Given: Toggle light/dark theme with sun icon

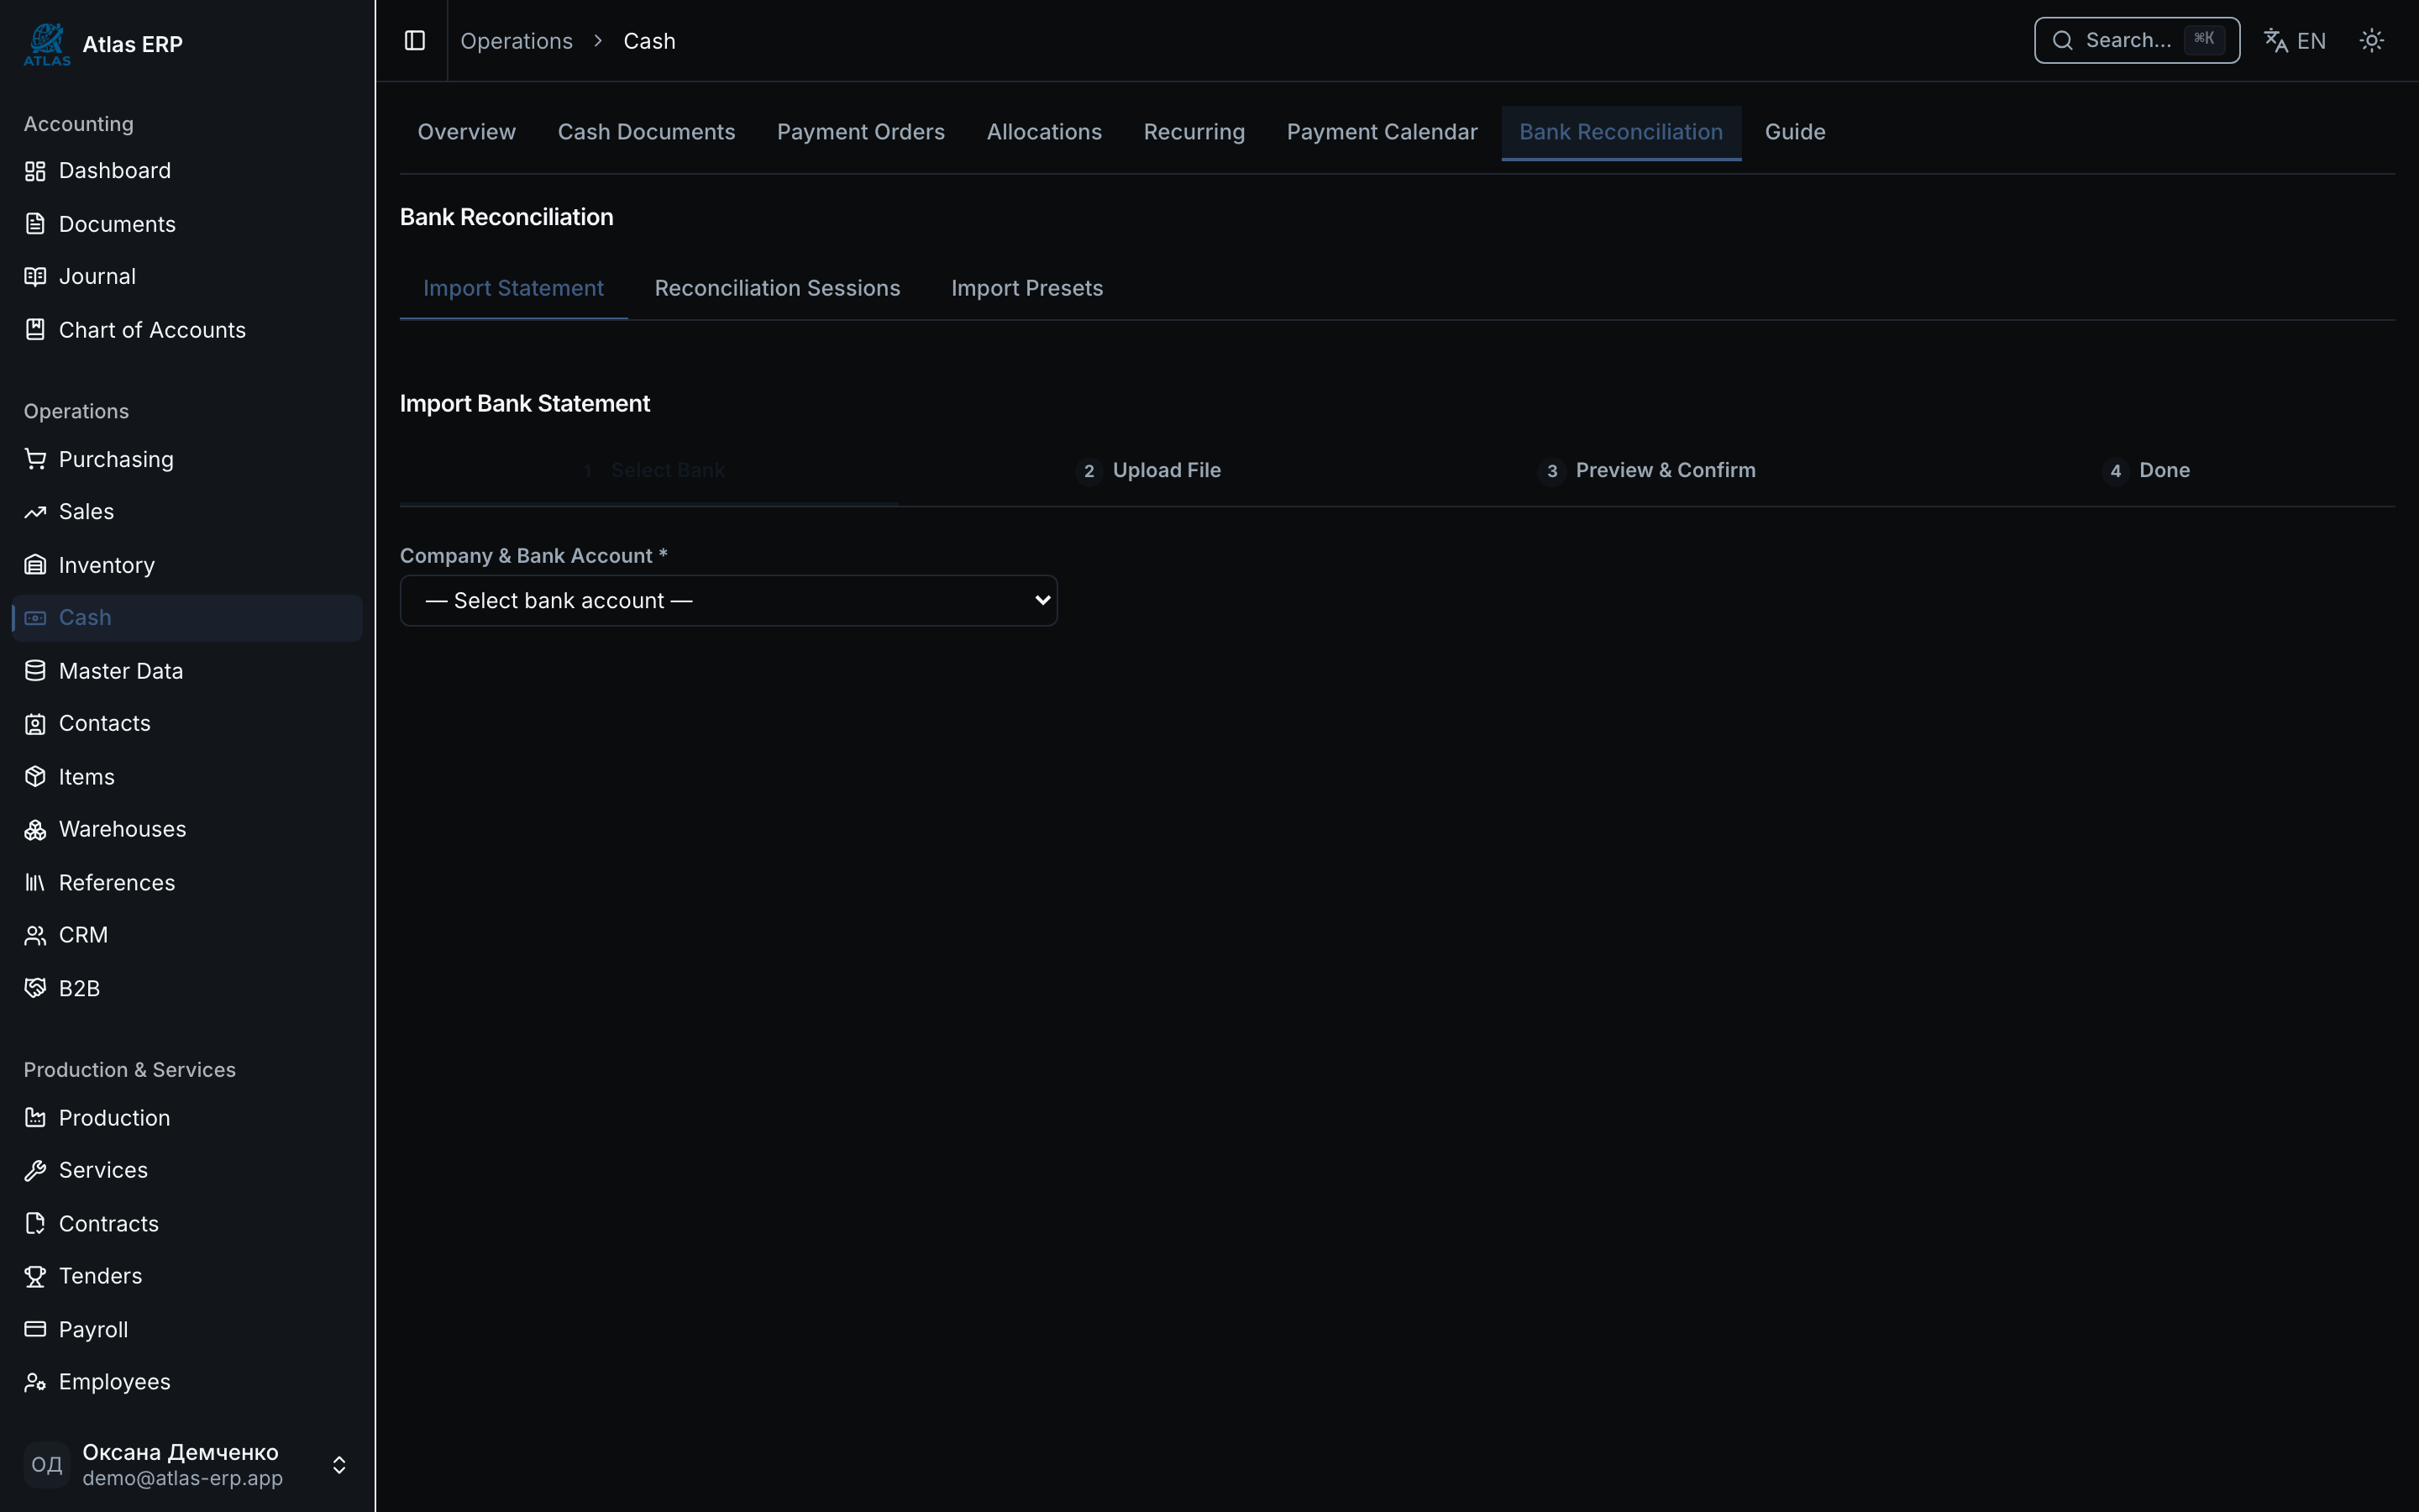Looking at the screenshot, I should [x=2371, y=40].
